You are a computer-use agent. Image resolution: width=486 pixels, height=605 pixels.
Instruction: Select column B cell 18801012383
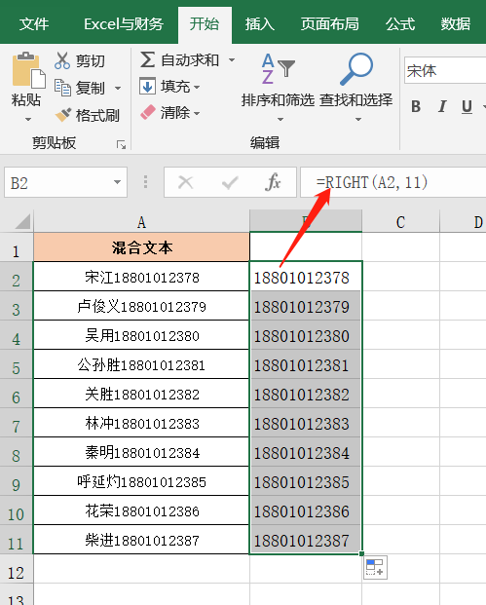coord(306,423)
